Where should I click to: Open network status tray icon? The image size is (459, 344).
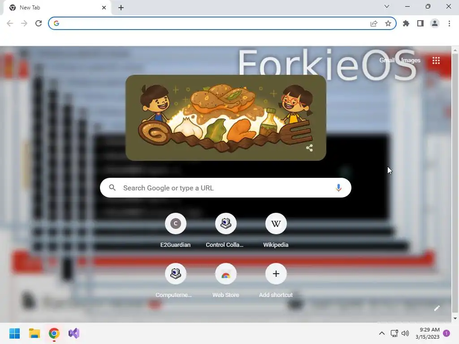click(394, 333)
